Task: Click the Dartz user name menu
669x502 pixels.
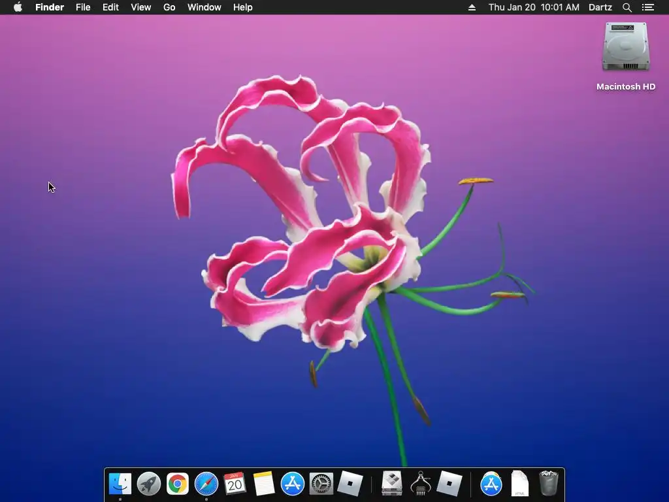Action: pyautogui.click(x=600, y=7)
